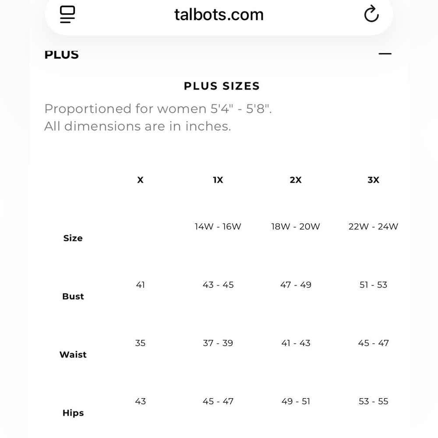Open the page menu icon in address bar

[x=67, y=14]
